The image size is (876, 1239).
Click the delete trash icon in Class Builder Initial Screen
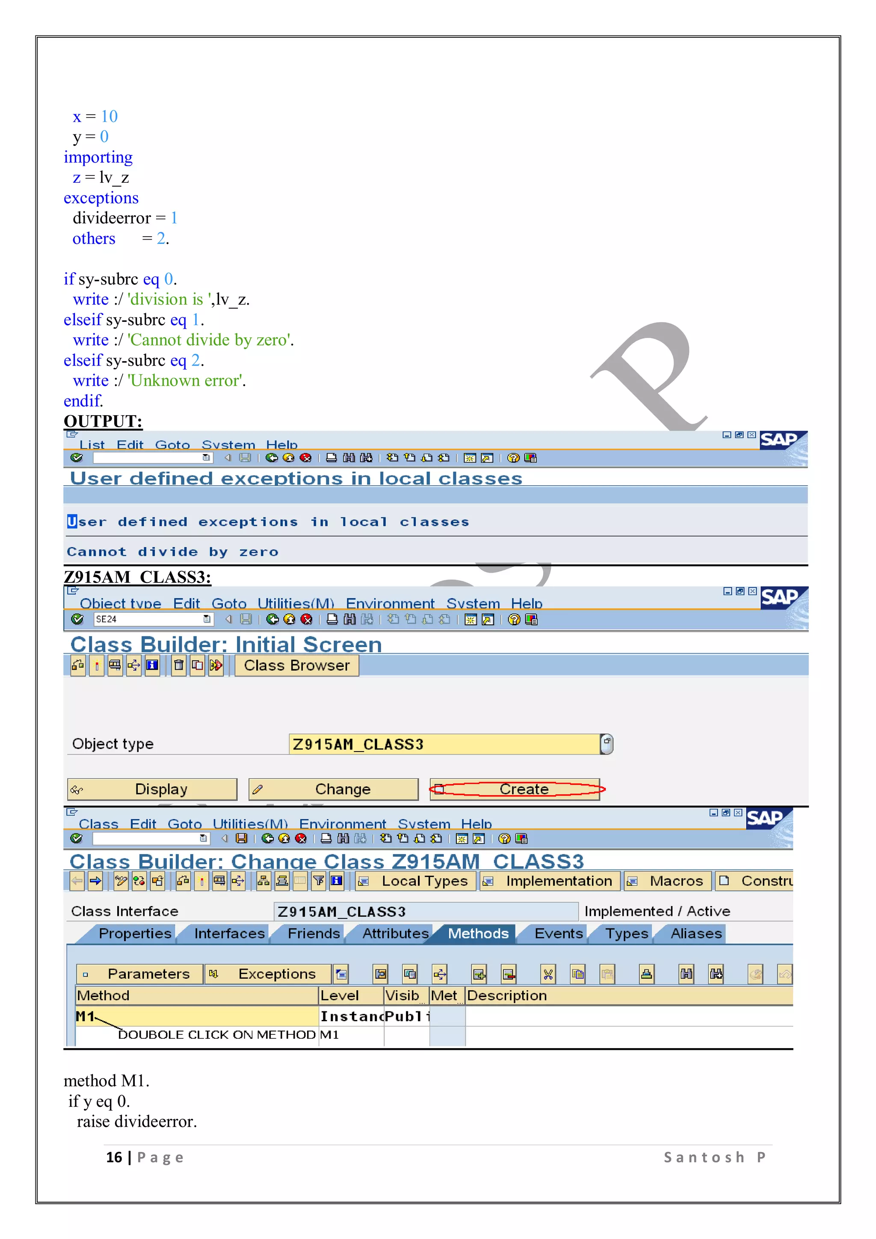178,666
